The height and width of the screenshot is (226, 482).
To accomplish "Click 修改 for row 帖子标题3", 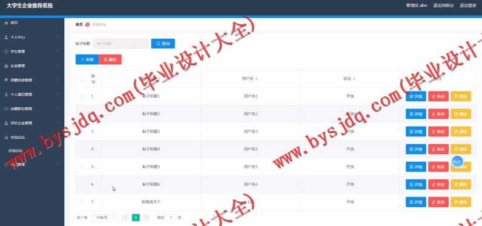I will (438, 131).
